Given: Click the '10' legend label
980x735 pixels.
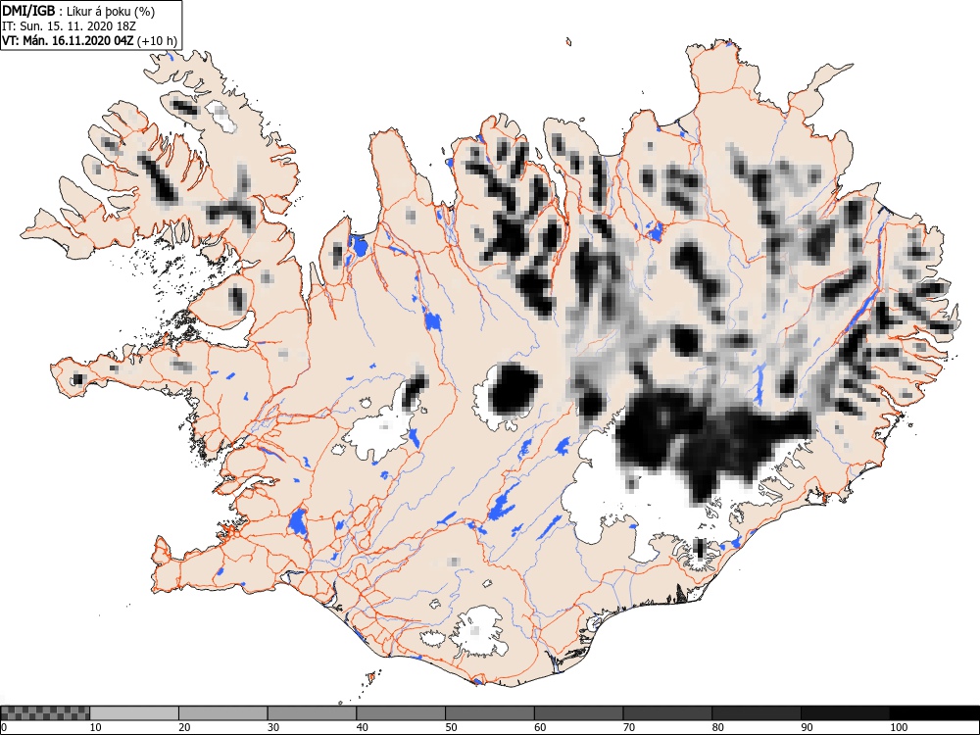Looking at the screenshot, I should pyautogui.click(x=96, y=727).
